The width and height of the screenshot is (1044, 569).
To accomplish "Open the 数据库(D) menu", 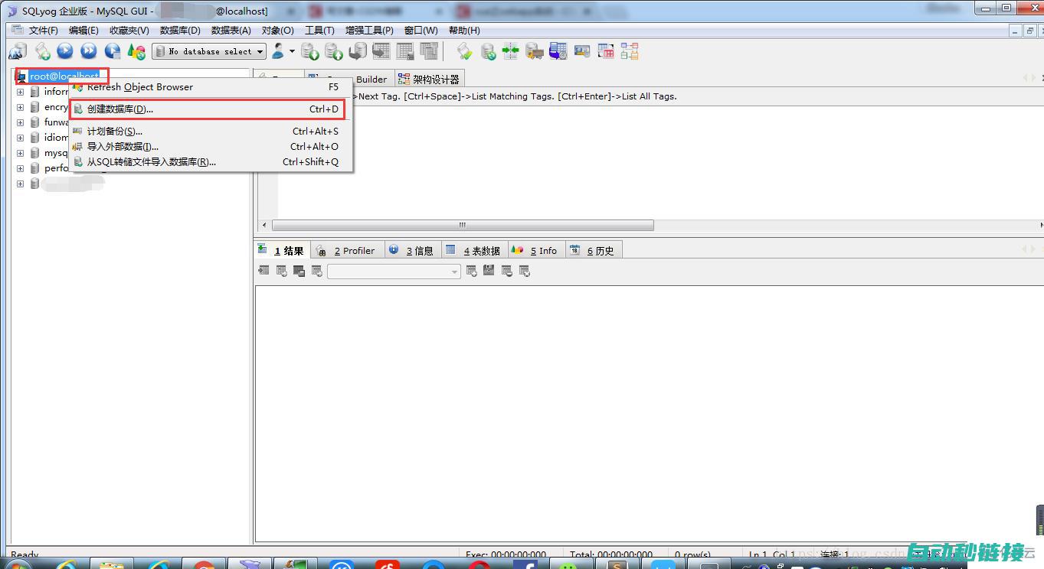I will tap(180, 31).
